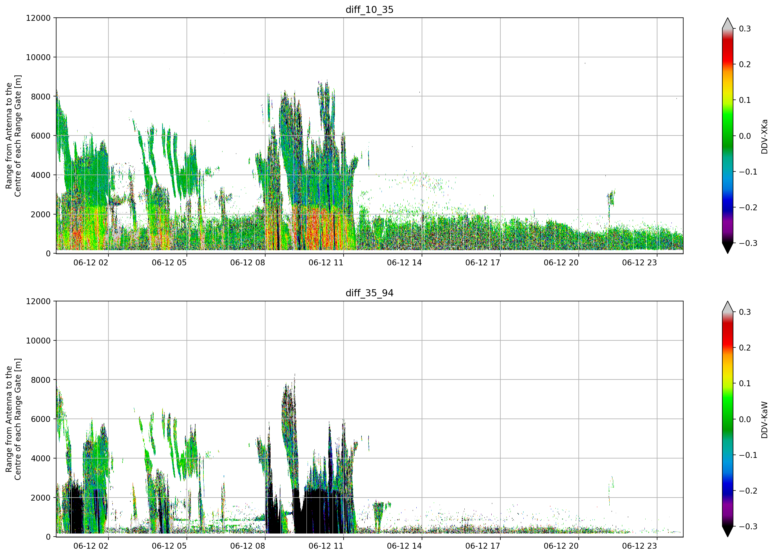
Task: Click the DDV-XKa colorbar gradient strip
Action: (x=728, y=135)
